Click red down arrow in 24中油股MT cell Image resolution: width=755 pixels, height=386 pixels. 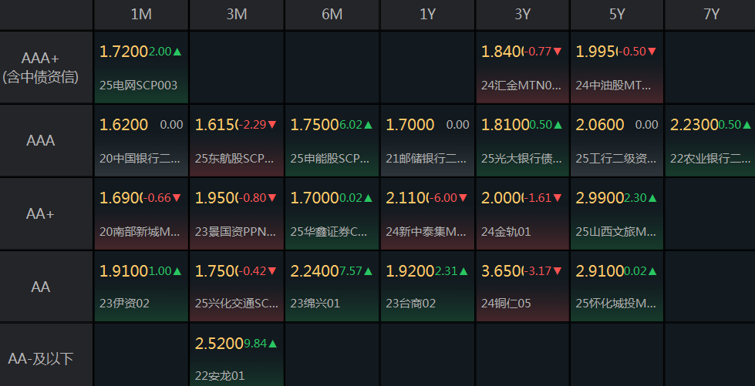(x=652, y=52)
